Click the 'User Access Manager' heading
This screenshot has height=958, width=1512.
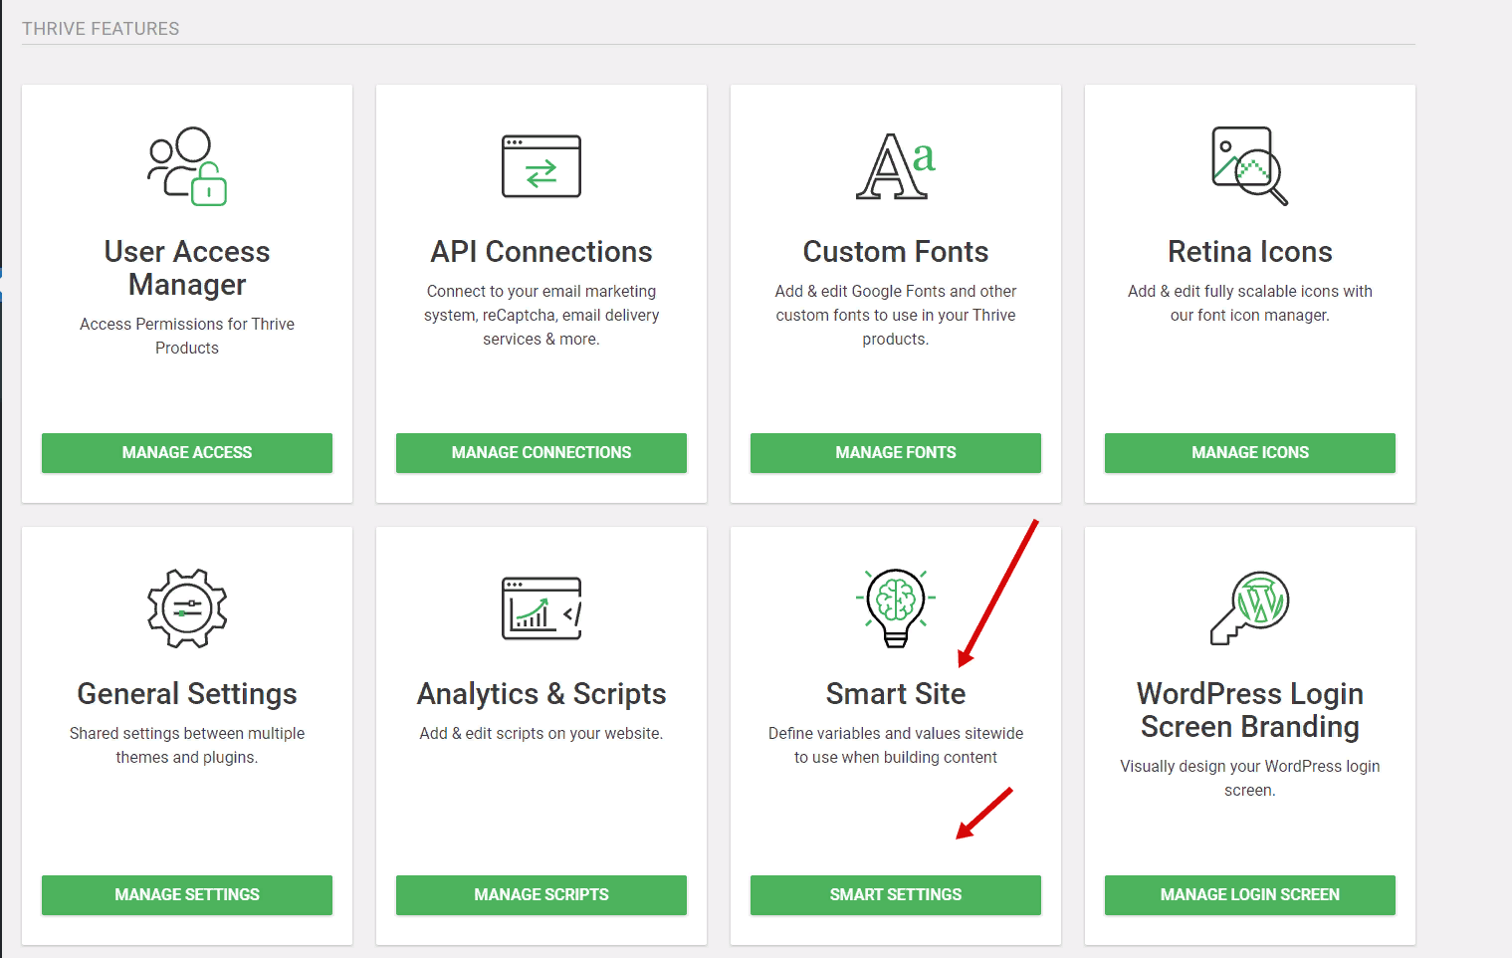coord(187,268)
